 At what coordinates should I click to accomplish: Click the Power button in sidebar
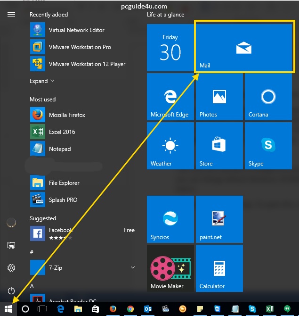[x=11, y=291]
